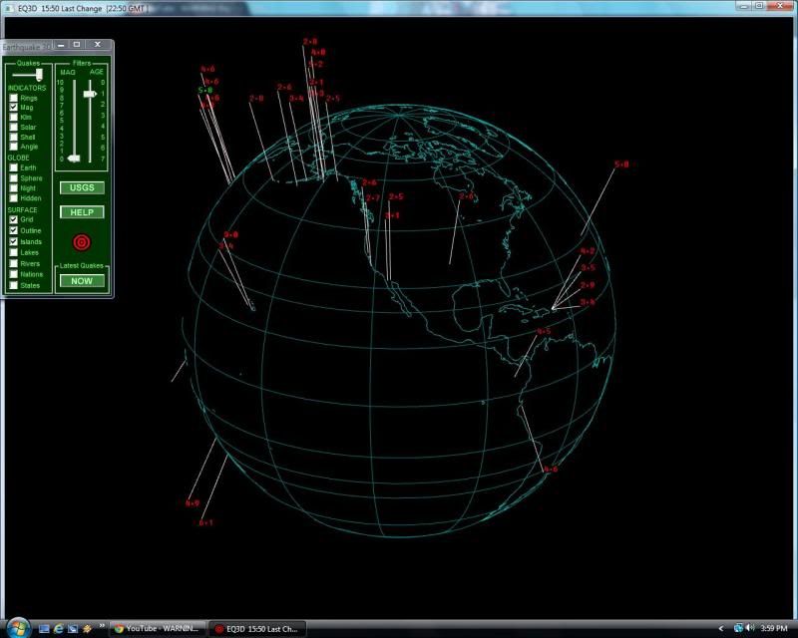This screenshot has height=638, width=798.
Task: Enable the Rings indicator checkbox
Action: pyautogui.click(x=13, y=98)
